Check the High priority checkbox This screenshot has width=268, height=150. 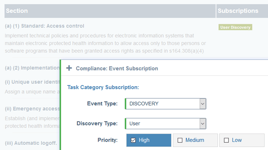(133, 140)
